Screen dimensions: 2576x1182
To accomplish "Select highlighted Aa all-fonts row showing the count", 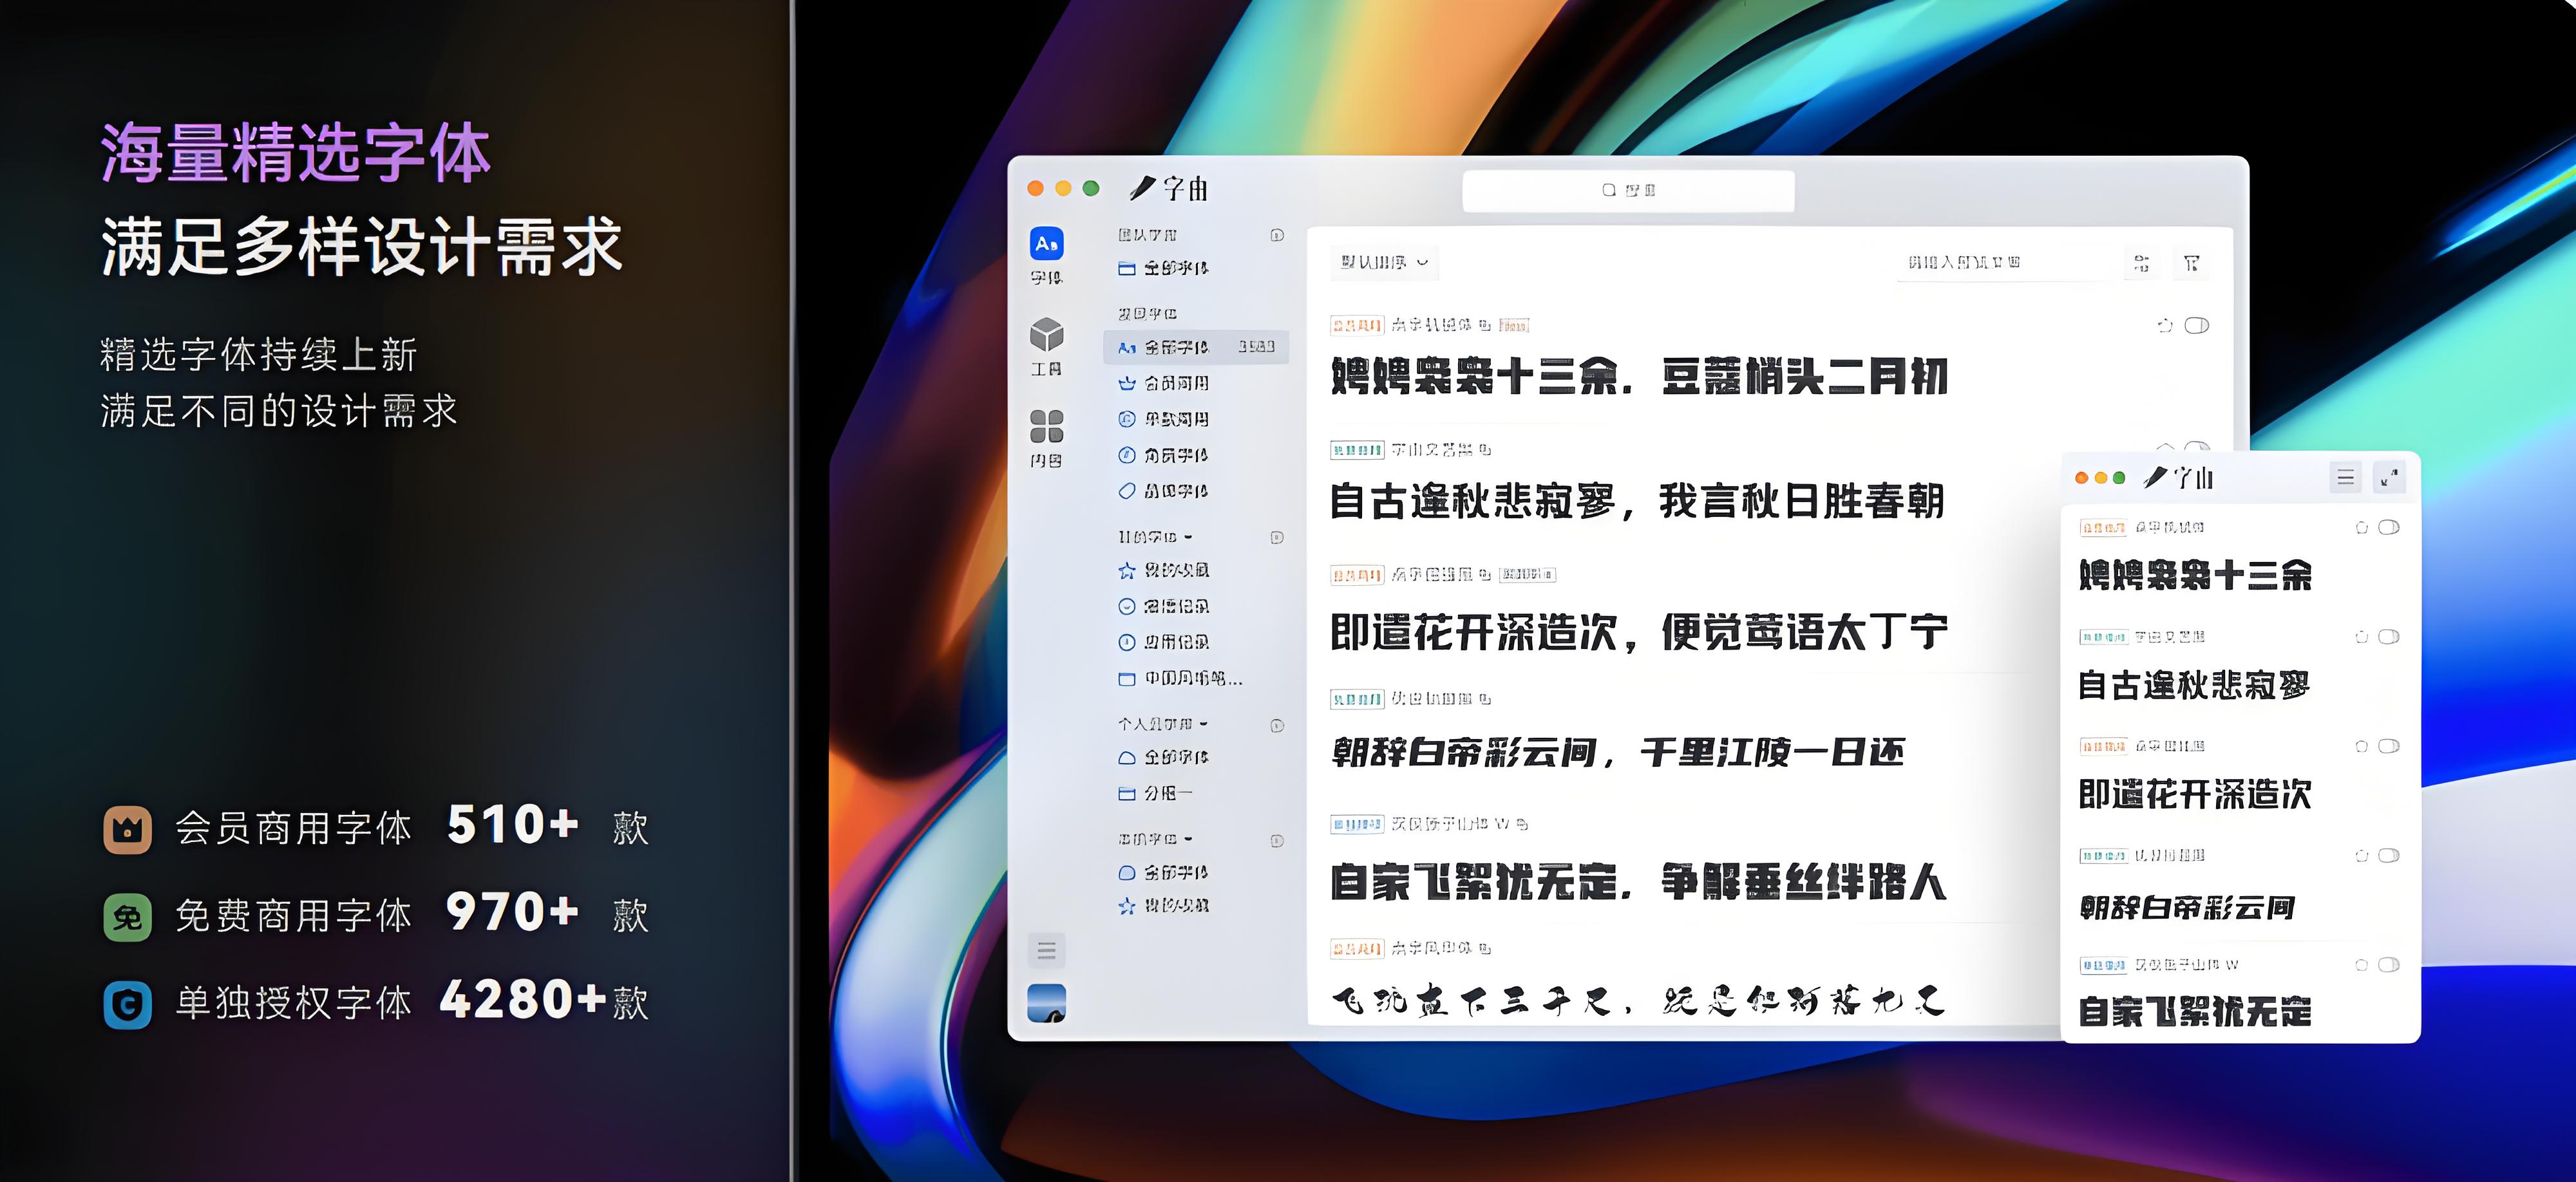I will pyautogui.click(x=1196, y=347).
